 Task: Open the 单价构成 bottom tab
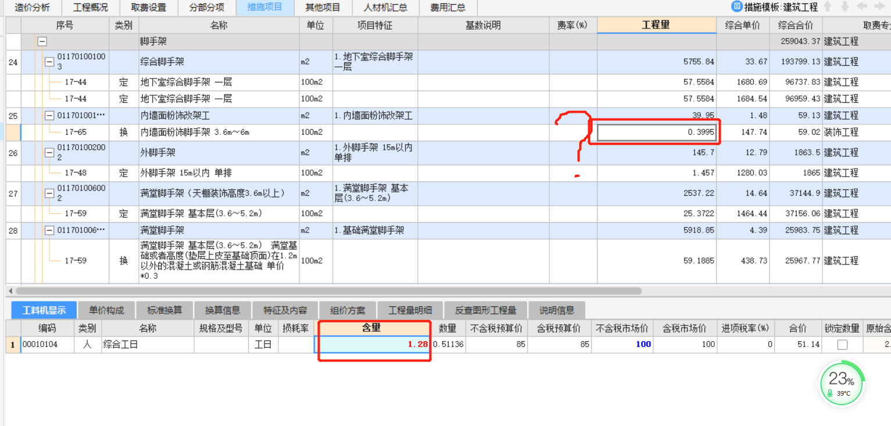[108, 310]
